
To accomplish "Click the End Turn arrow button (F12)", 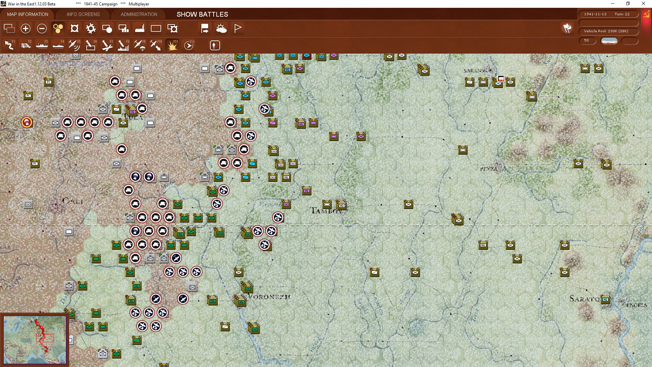I will [189, 45].
